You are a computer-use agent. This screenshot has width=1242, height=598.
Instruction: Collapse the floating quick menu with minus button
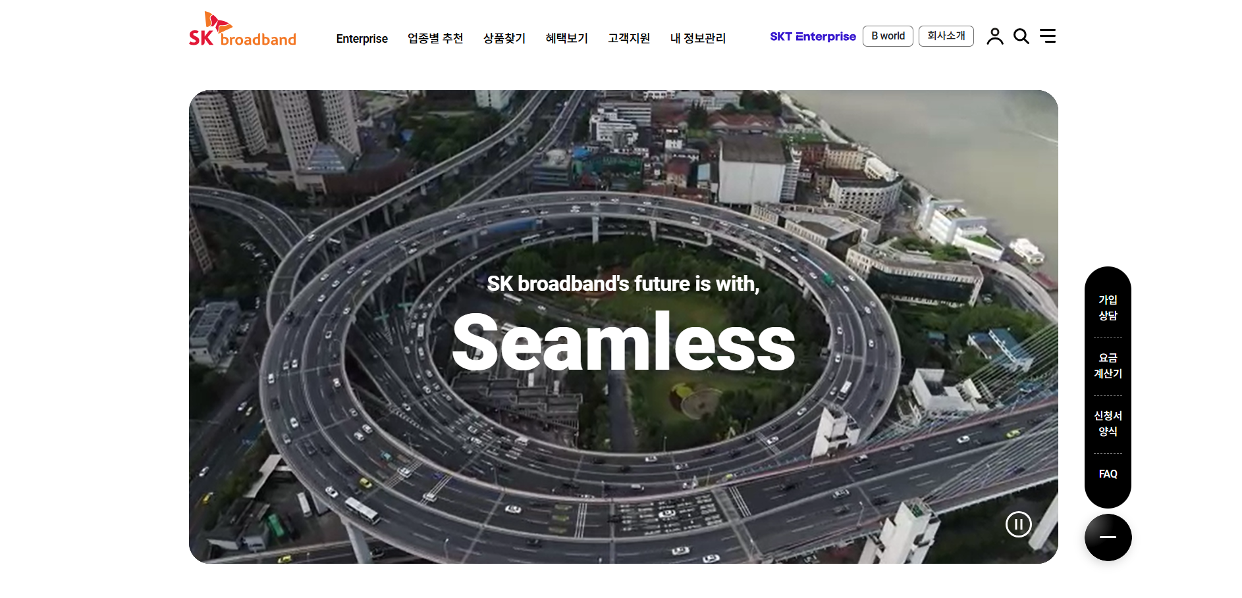1108,537
